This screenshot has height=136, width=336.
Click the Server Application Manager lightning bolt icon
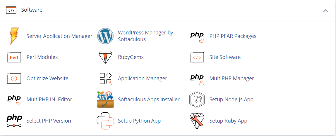pos(14,36)
